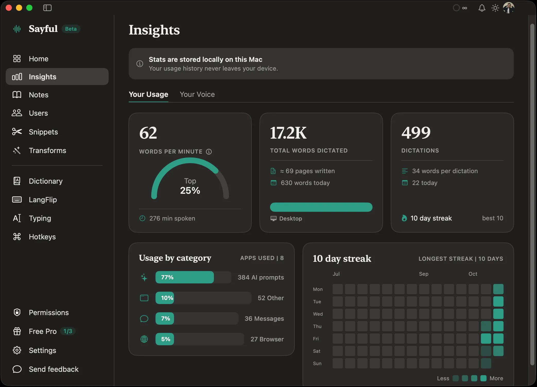Screen dimensions: 537x387
Task: Toggle the sidebar panel icon
Action: 47,8
